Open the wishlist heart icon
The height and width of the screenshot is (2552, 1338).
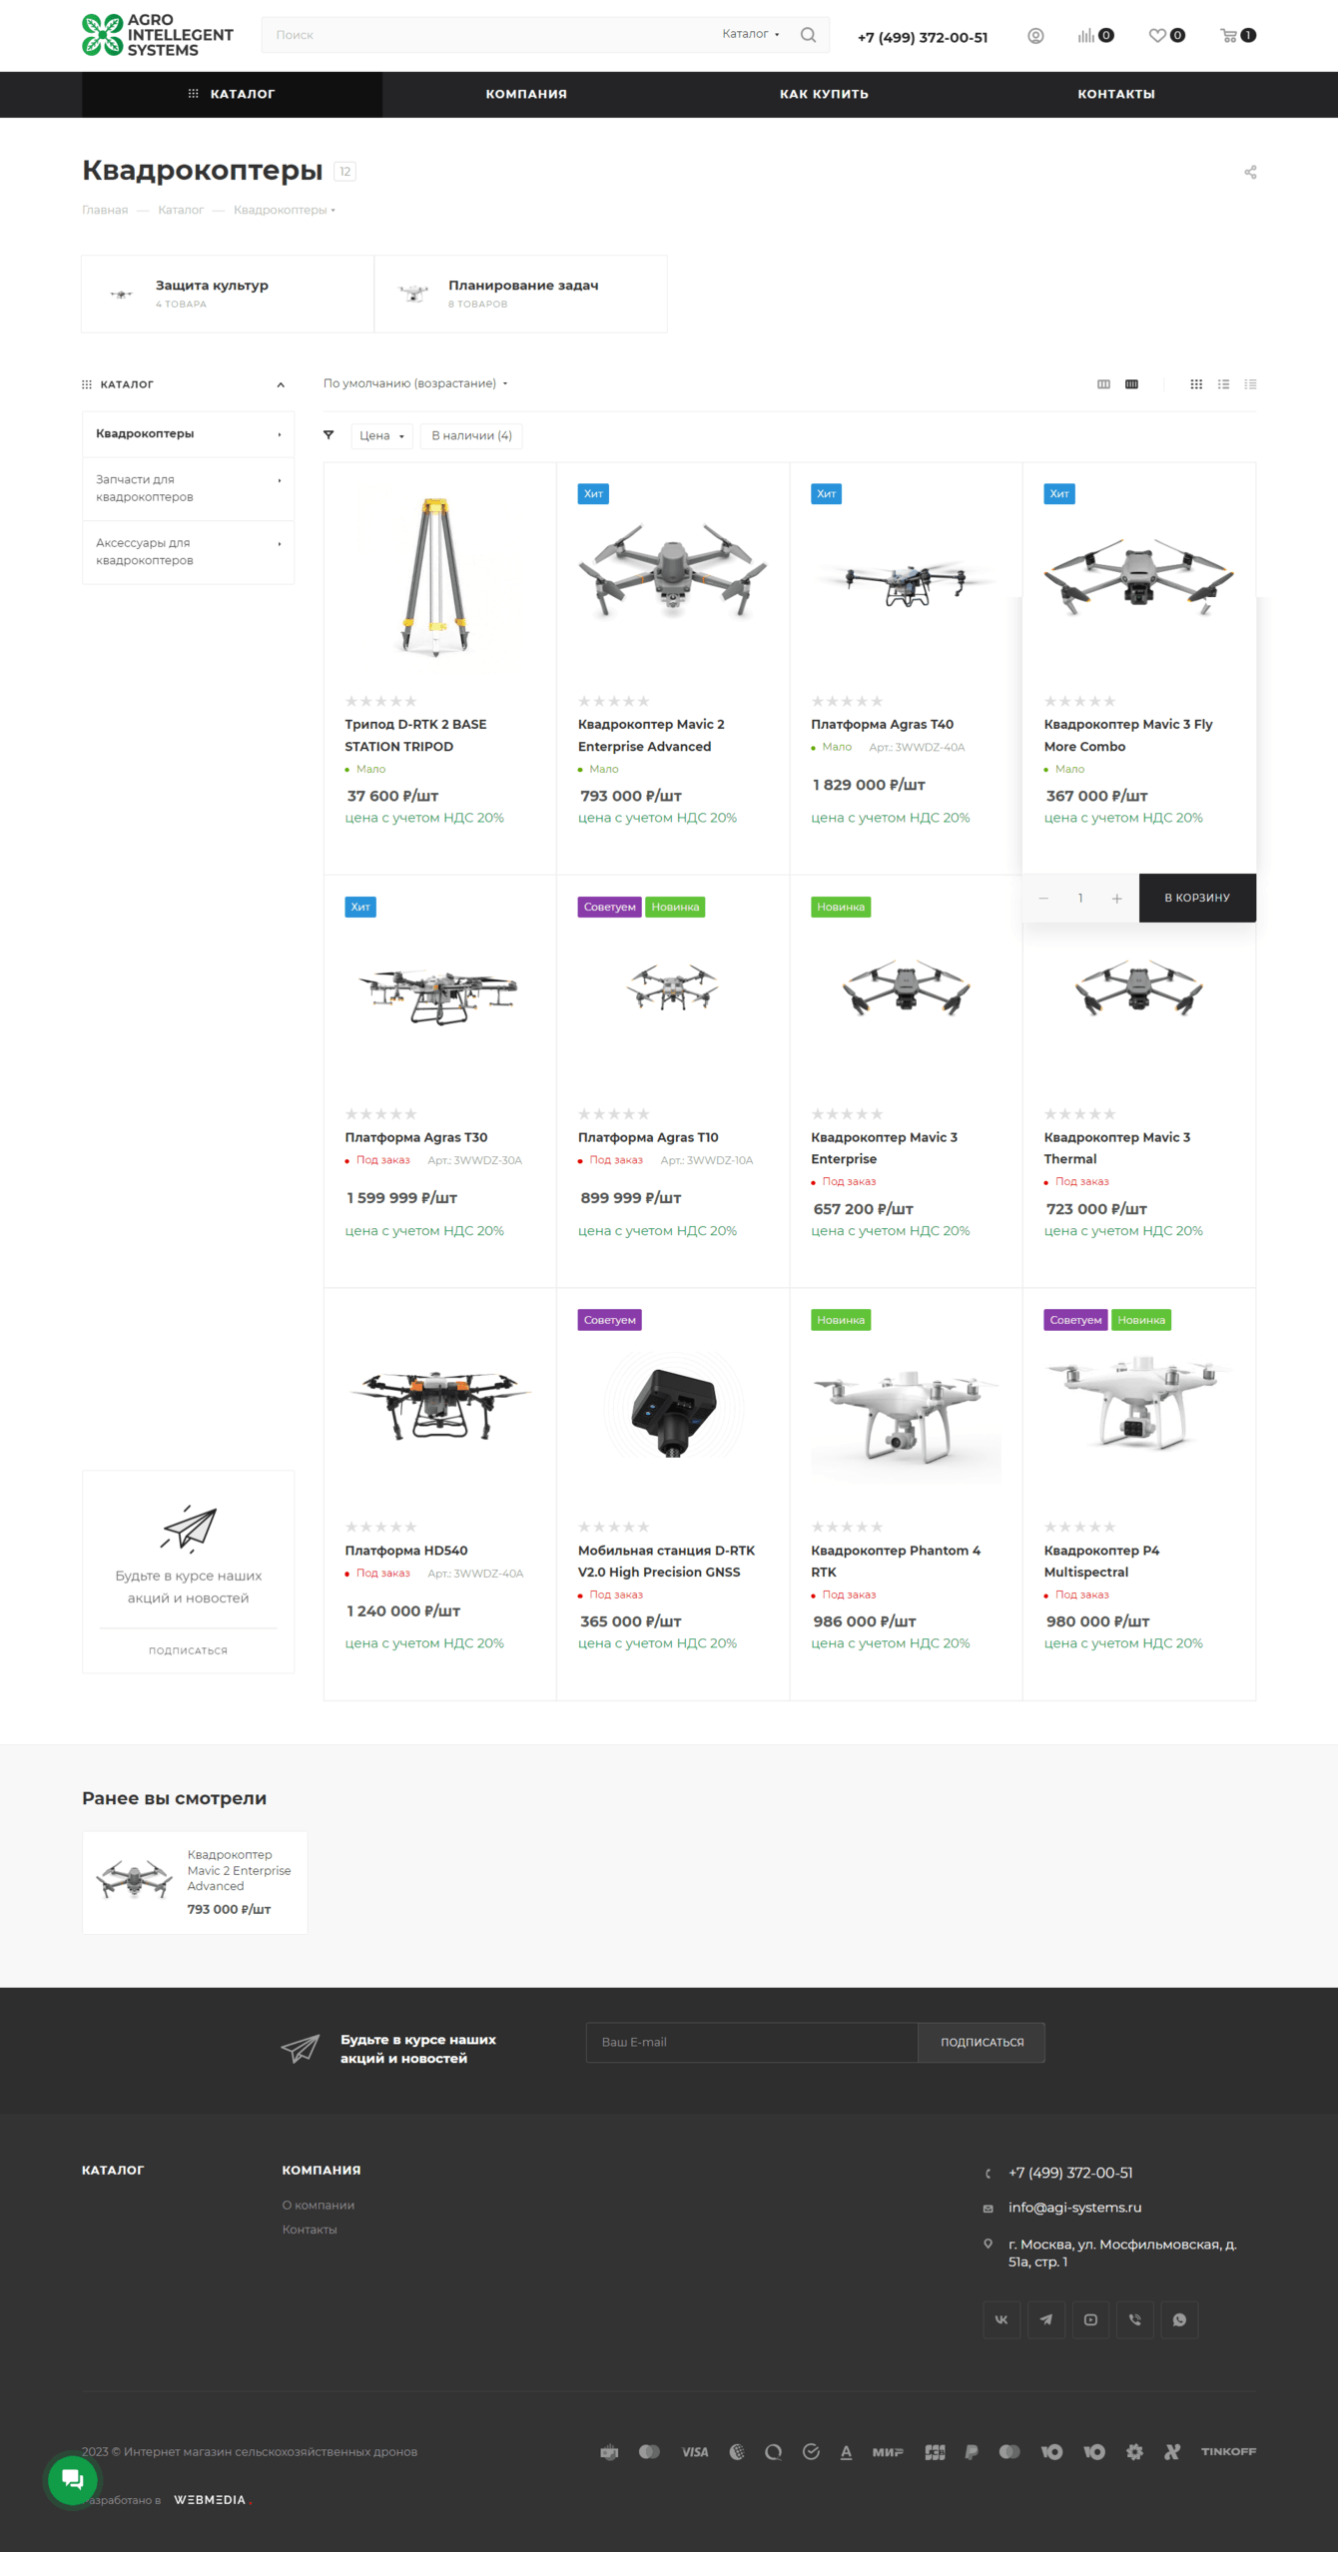[x=1157, y=36]
